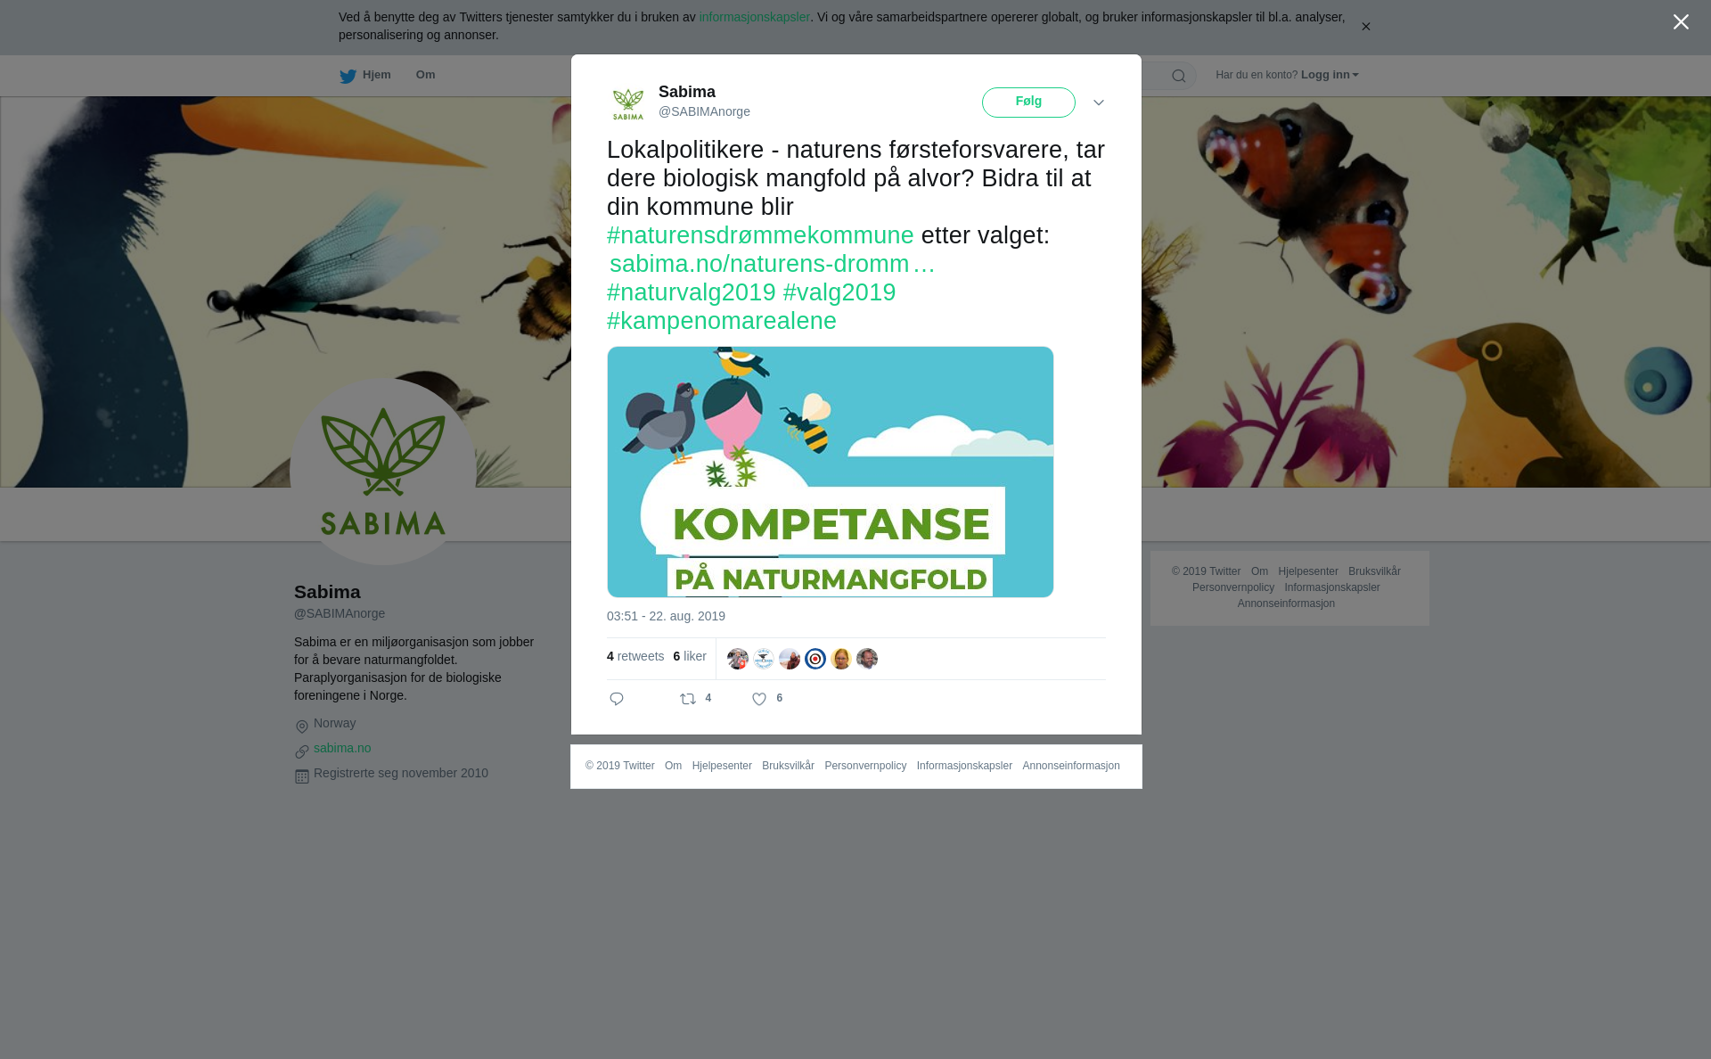Open the Om menu item

coord(425,75)
